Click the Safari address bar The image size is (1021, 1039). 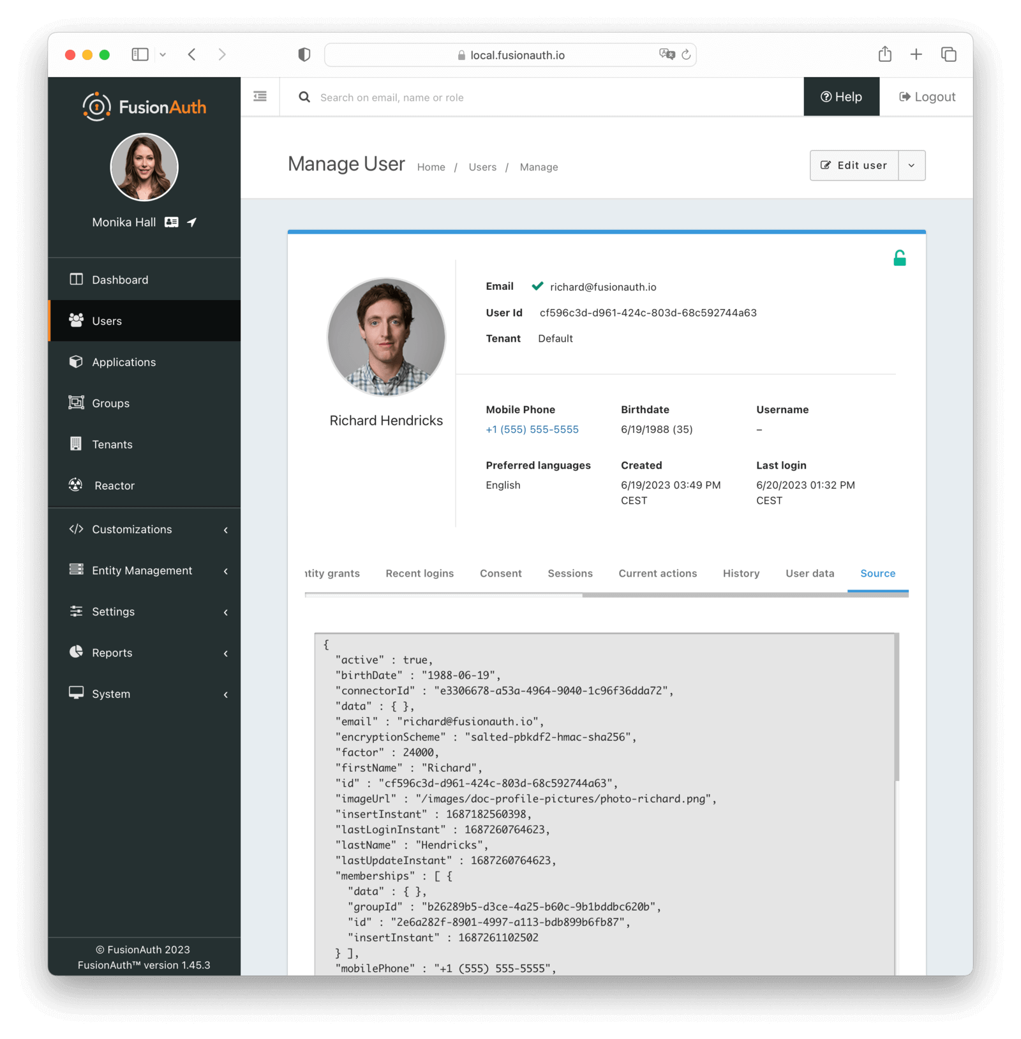[x=511, y=55]
